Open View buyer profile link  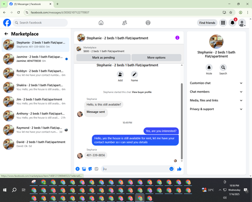(142, 92)
